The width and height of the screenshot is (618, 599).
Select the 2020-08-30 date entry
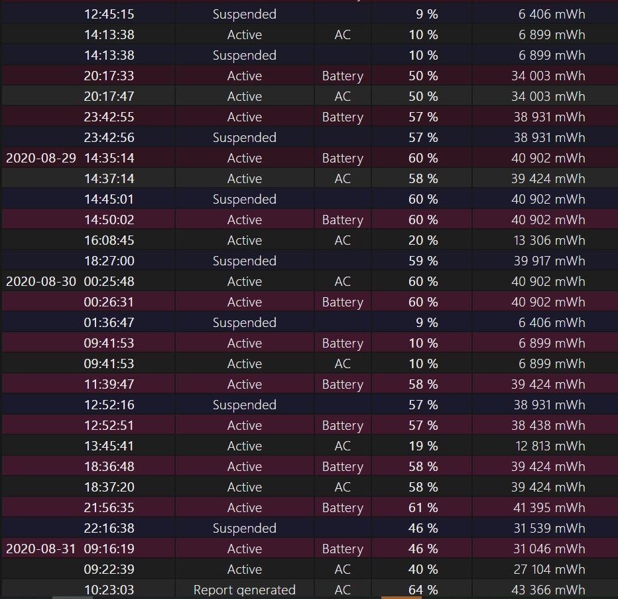41,281
